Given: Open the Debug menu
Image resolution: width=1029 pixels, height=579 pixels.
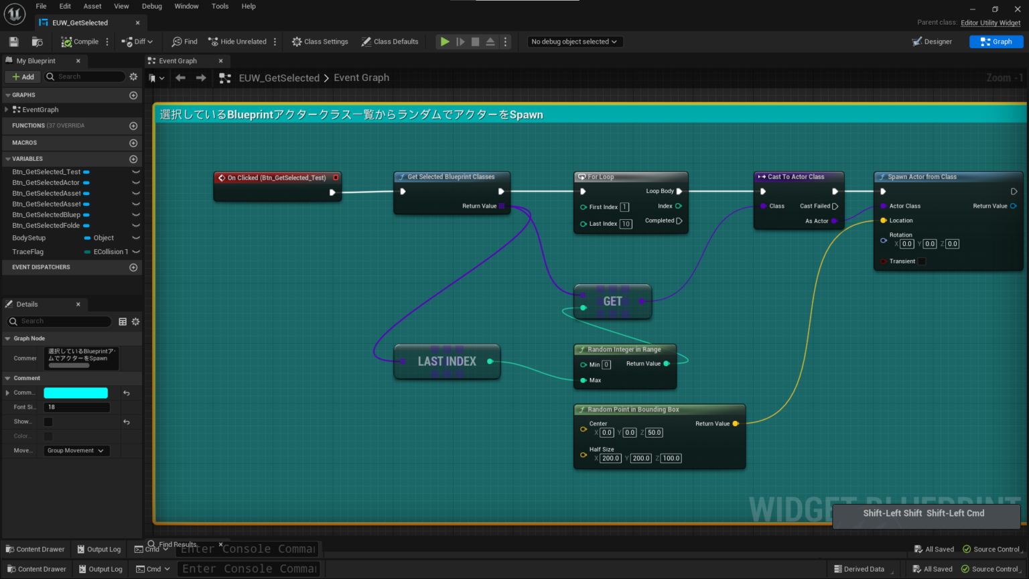Looking at the screenshot, I should 151,6.
